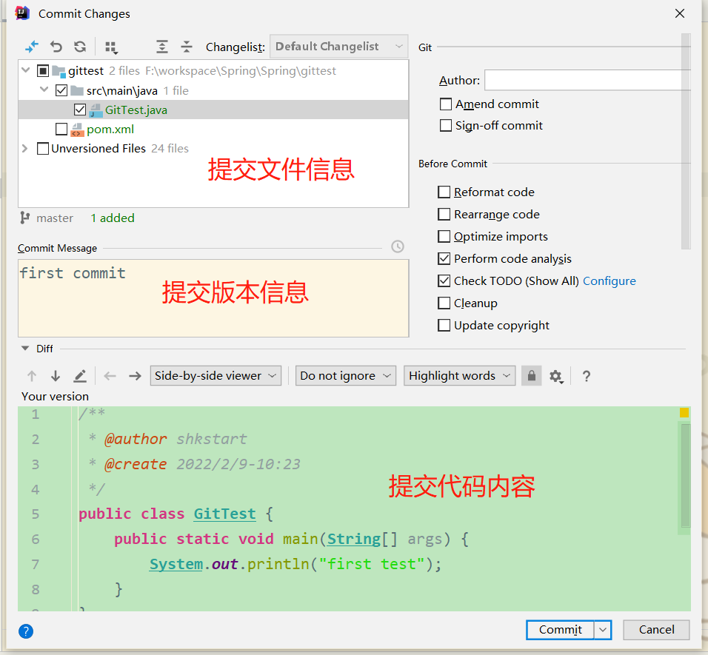Click the Collapse All icon
708x655 pixels.
click(x=187, y=47)
